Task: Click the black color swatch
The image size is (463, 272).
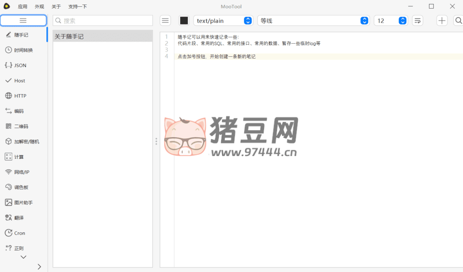Action: 184,21
